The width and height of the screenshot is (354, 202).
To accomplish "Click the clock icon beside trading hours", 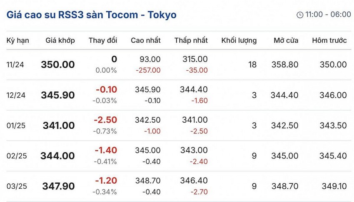I will pyautogui.click(x=300, y=15).
